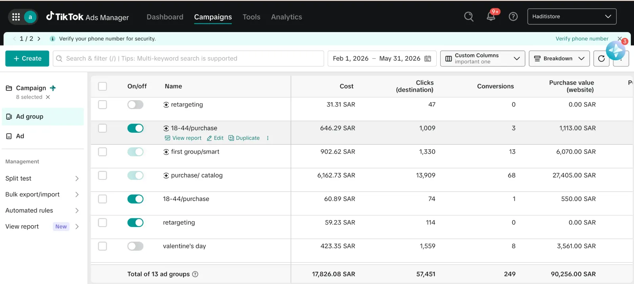Focus the Search & filter input field

(x=188, y=59)
